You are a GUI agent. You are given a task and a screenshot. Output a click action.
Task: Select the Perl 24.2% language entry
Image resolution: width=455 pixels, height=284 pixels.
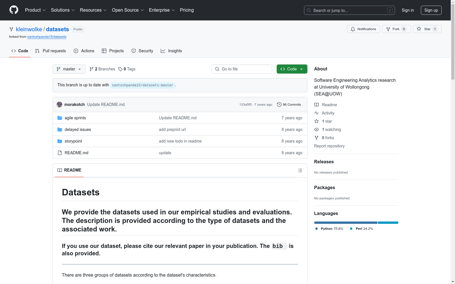point(361,229)
